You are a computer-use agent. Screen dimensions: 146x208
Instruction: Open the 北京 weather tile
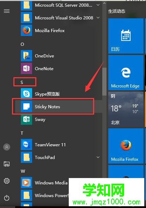[126, 109]
